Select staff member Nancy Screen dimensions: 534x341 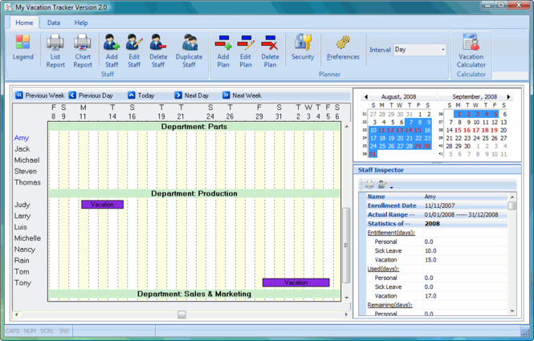[25, 250]
